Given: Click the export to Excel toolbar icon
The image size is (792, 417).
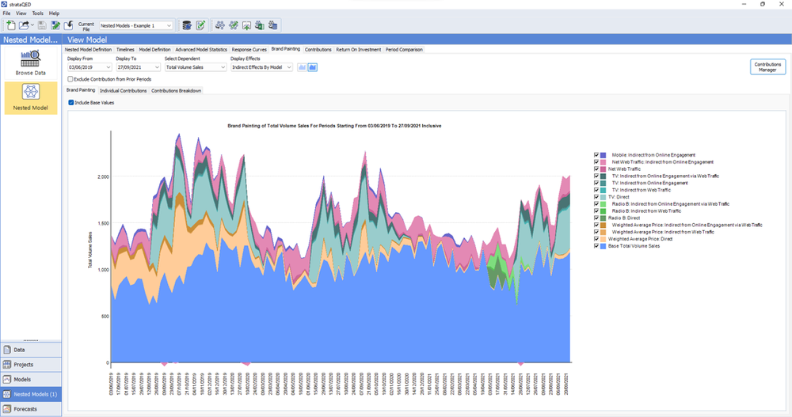Looking at the screenshot, I should 260,25.
